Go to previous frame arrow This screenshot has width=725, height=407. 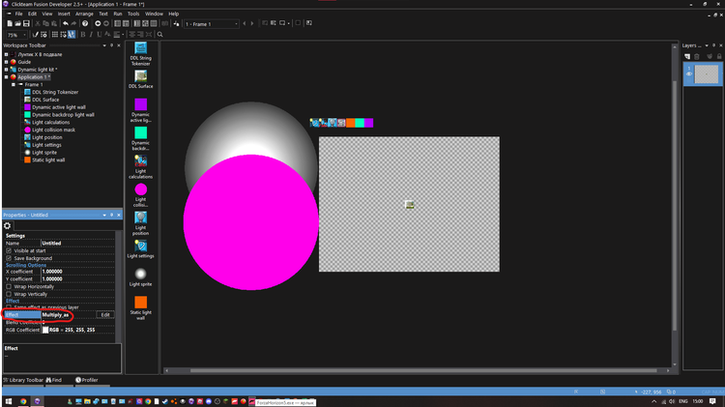[245, 23]
